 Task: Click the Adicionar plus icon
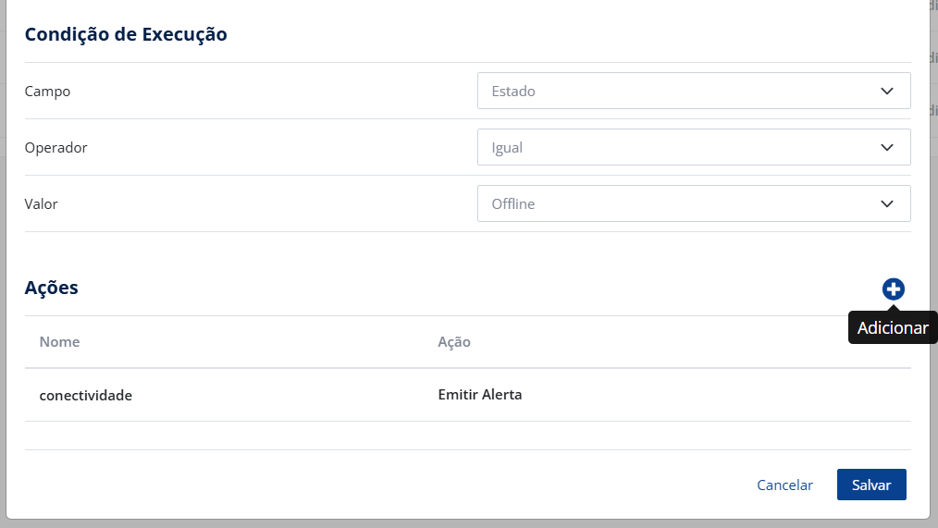pyautogui.click(x=893, y=289)
